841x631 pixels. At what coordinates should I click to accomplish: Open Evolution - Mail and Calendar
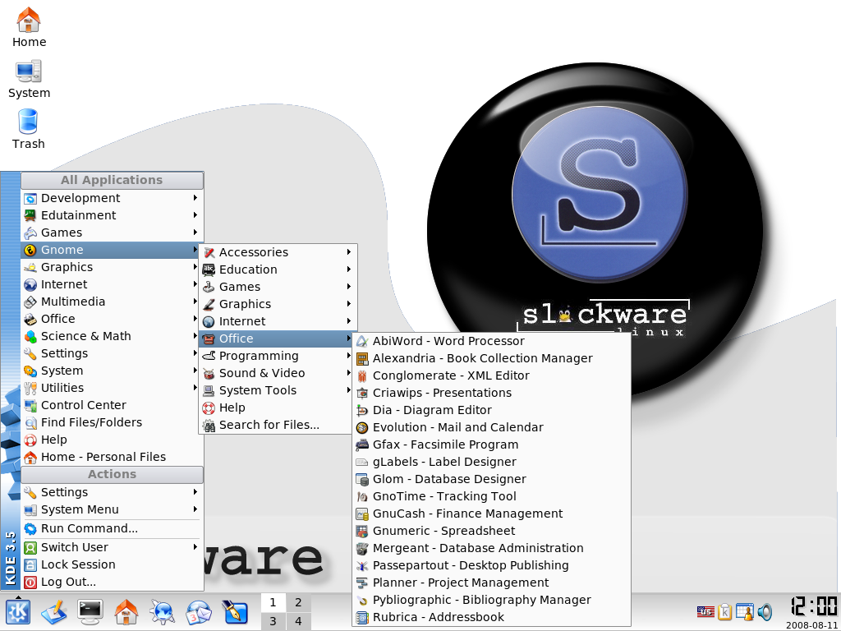pyautogui.click(x=491, y=427)
